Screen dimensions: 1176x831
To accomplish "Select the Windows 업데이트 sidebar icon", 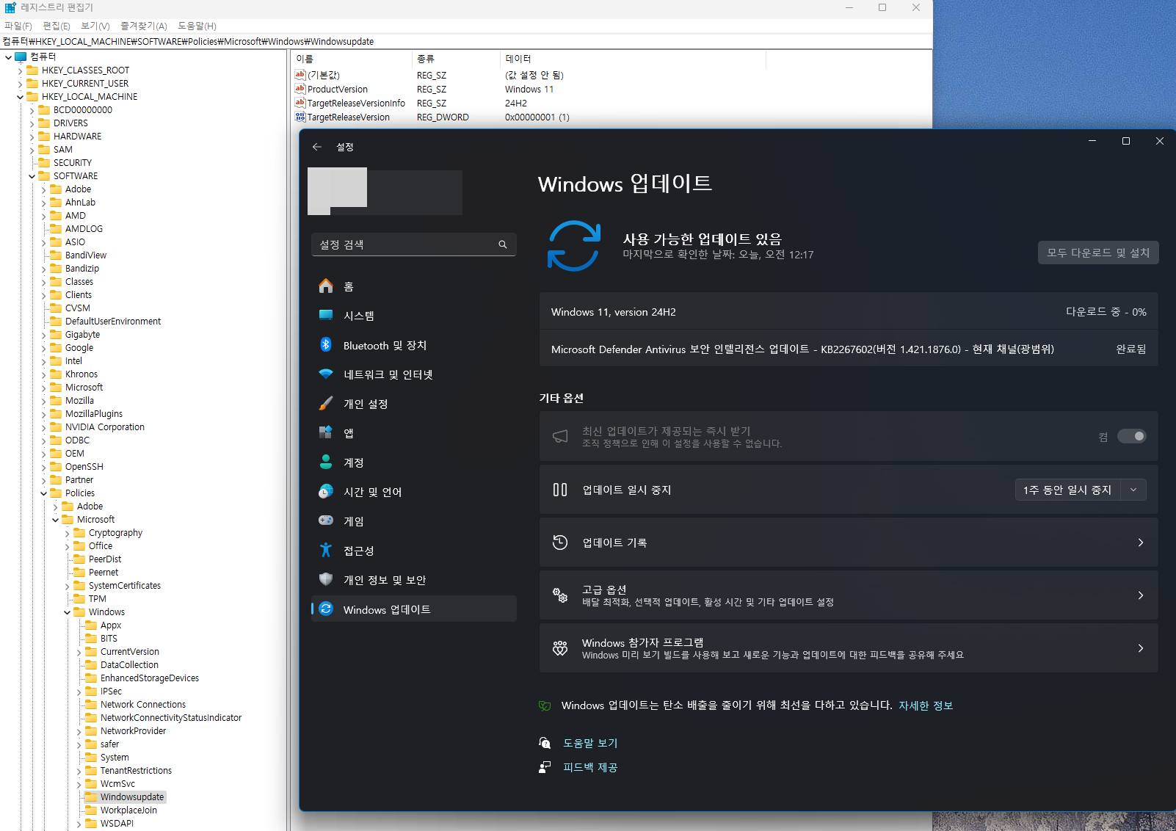I will click(x=326, y=609).
